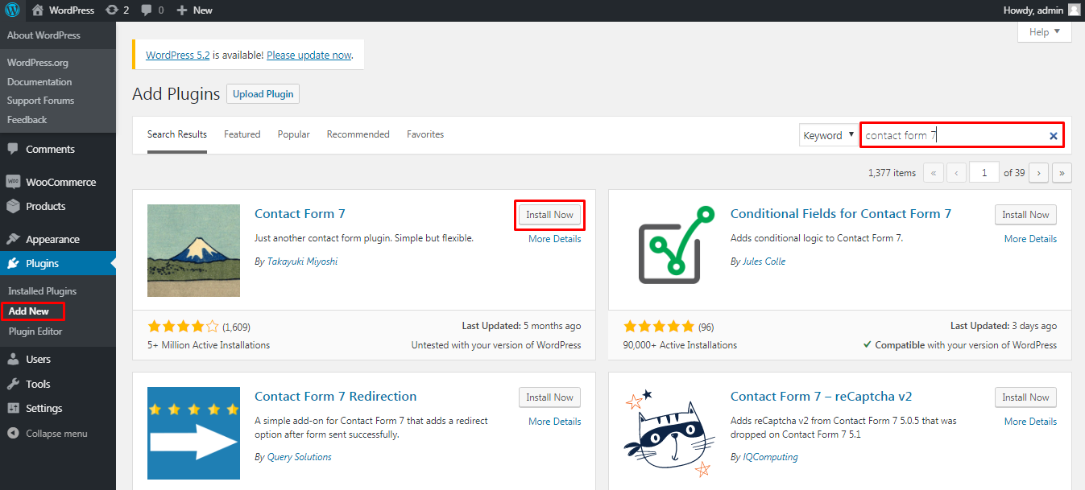Install Conditional Fields for Contact Form 7
The width and height of the screenshot is (1085, 490).
1025,215
